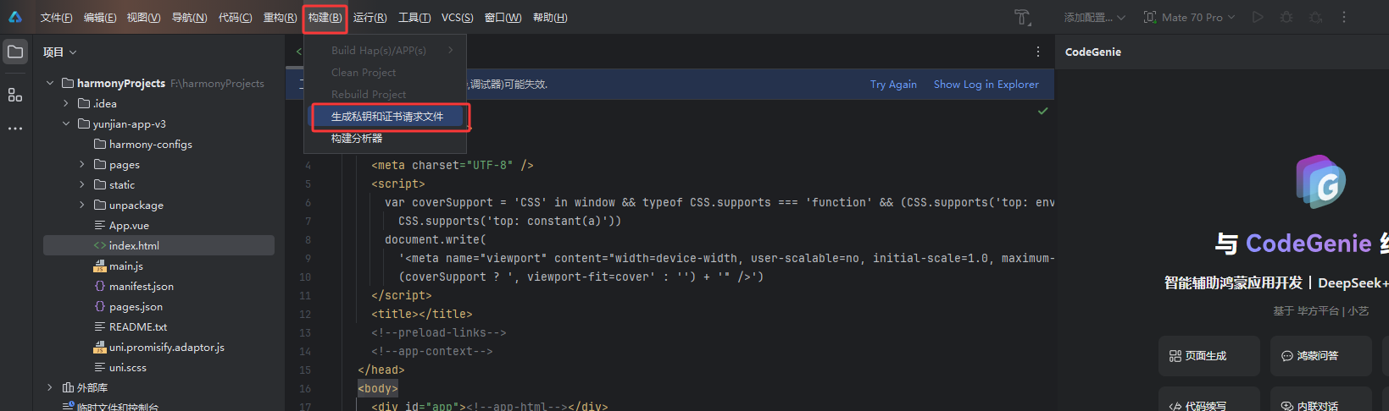Click the DevEco Studio logo icon
The width and height of the screenshot is (1389, 411).
(15, 17)
